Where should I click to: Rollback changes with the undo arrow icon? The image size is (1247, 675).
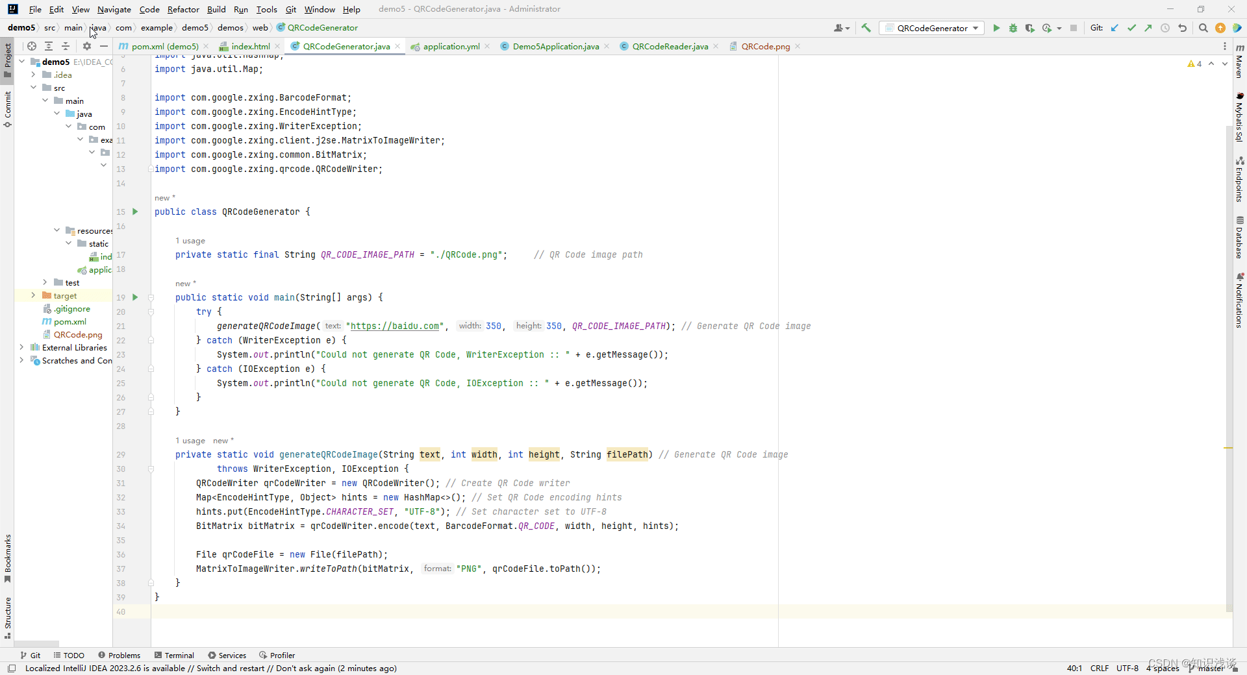1183,28
